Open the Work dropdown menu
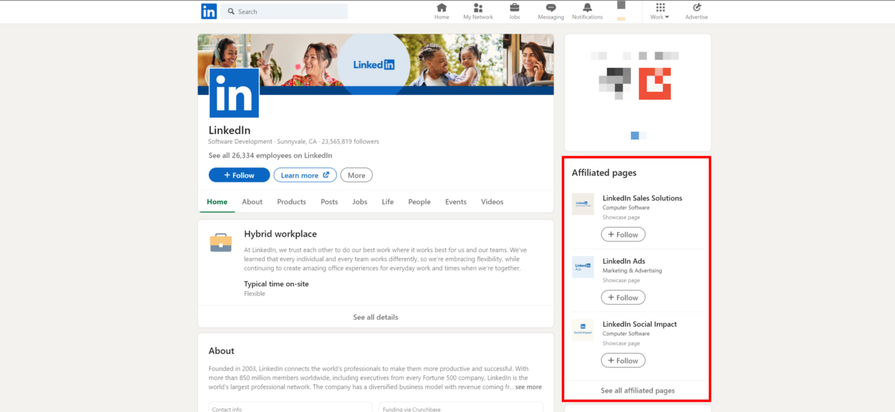The image size is (895, 412). pos(659,11)
